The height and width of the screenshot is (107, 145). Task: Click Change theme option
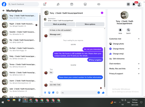(124, 49)
